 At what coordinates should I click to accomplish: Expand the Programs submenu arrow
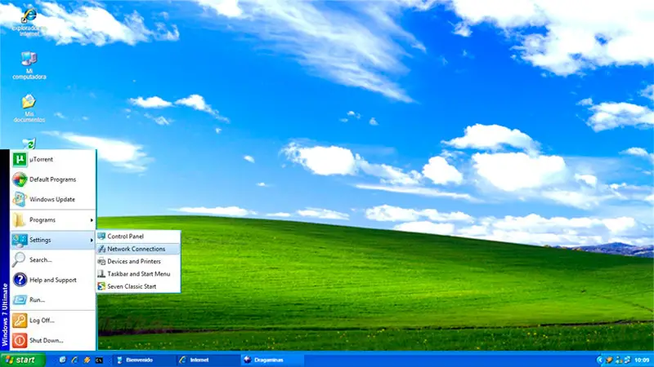[92, 219]
